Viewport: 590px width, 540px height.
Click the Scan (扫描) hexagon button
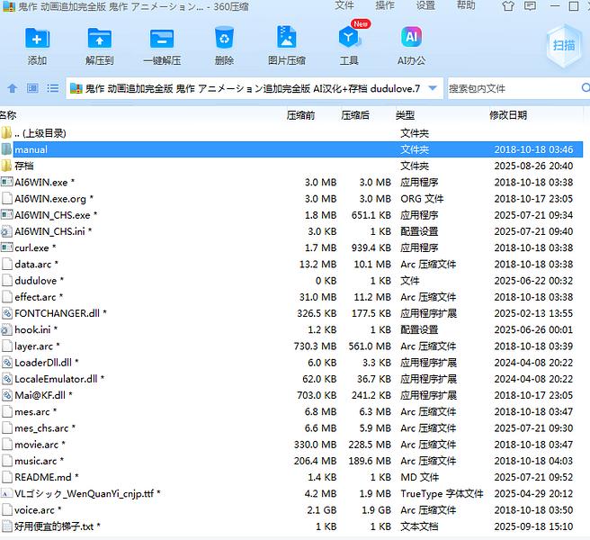click(x=563, y=45)
